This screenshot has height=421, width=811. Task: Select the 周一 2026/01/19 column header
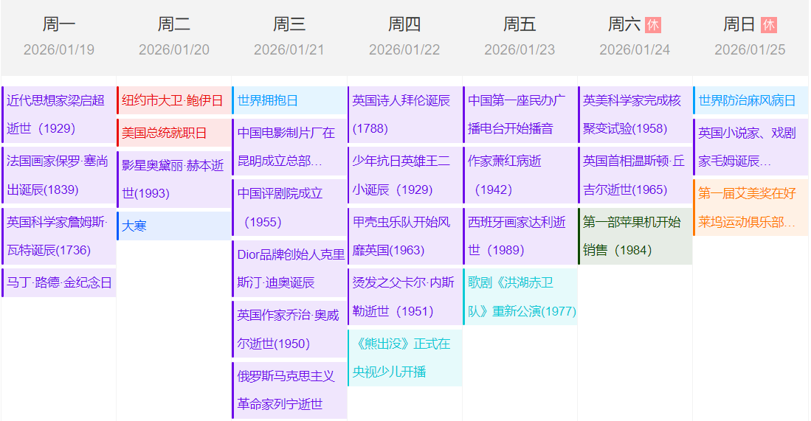coord(59,37)
